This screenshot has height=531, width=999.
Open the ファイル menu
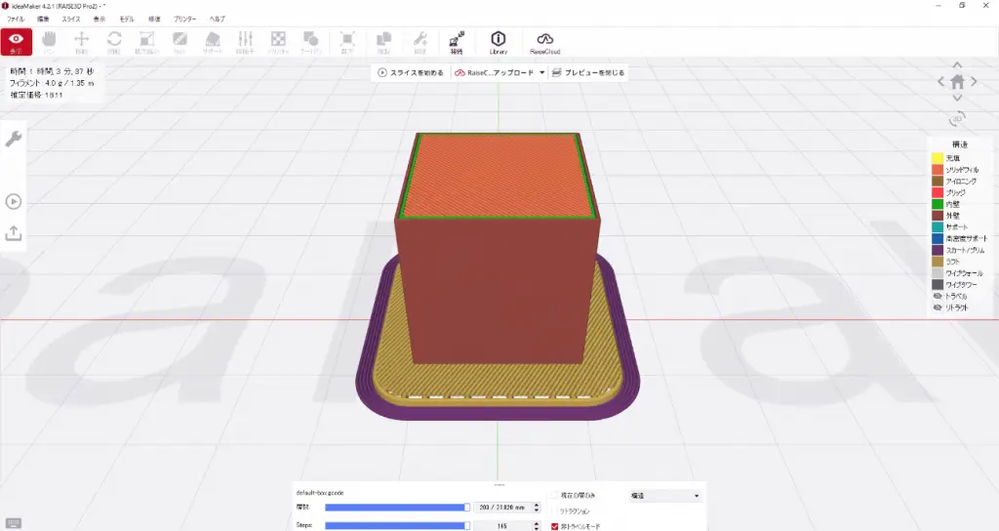pos(16,19)
